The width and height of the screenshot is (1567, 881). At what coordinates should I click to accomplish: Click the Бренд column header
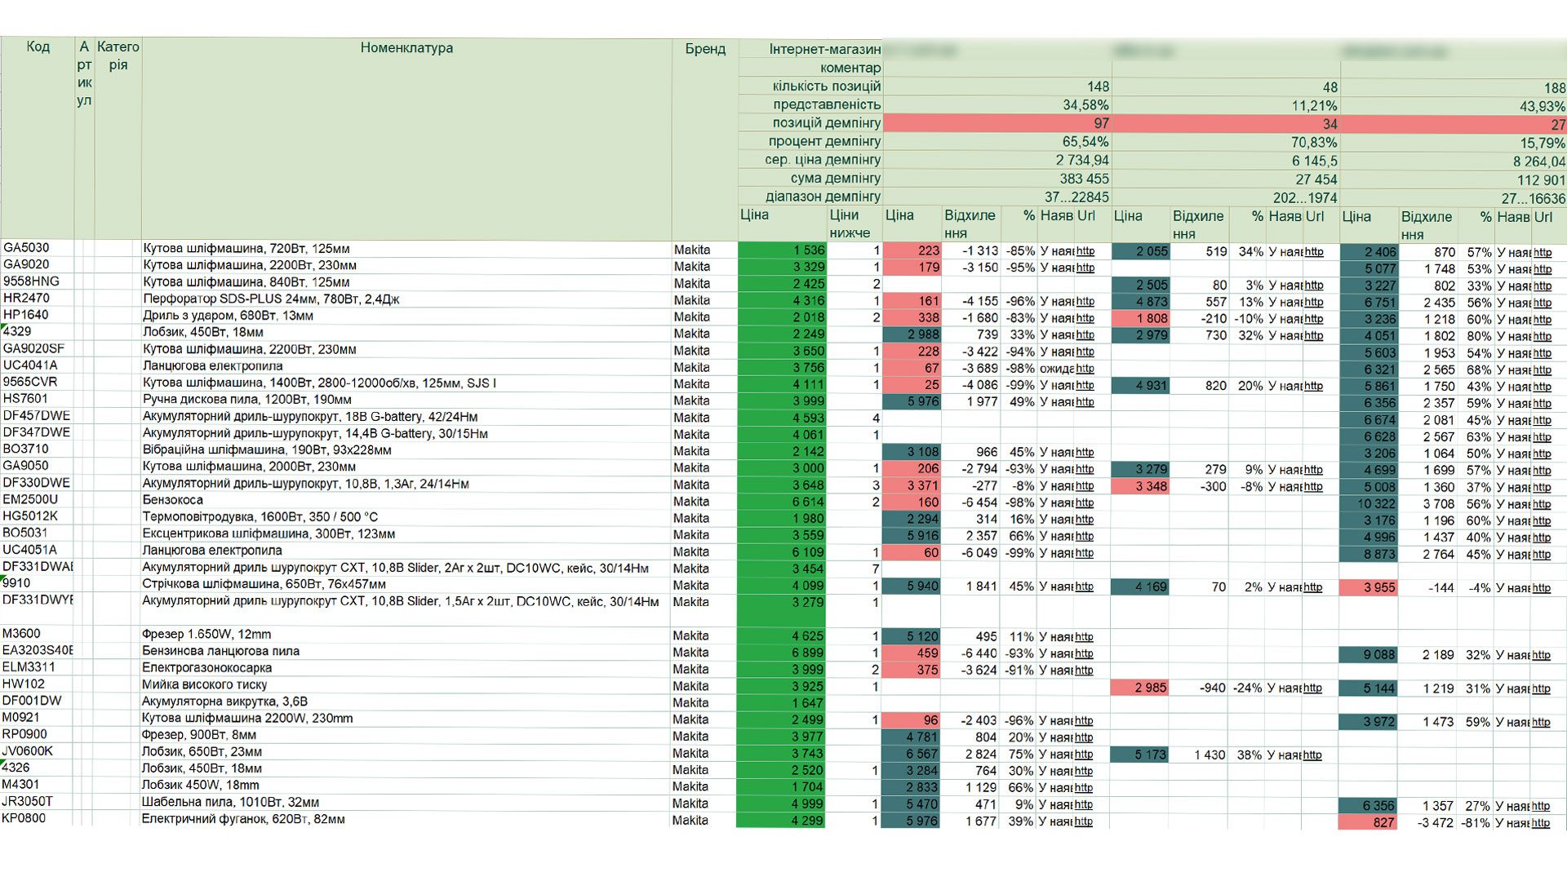click(704, 49)
